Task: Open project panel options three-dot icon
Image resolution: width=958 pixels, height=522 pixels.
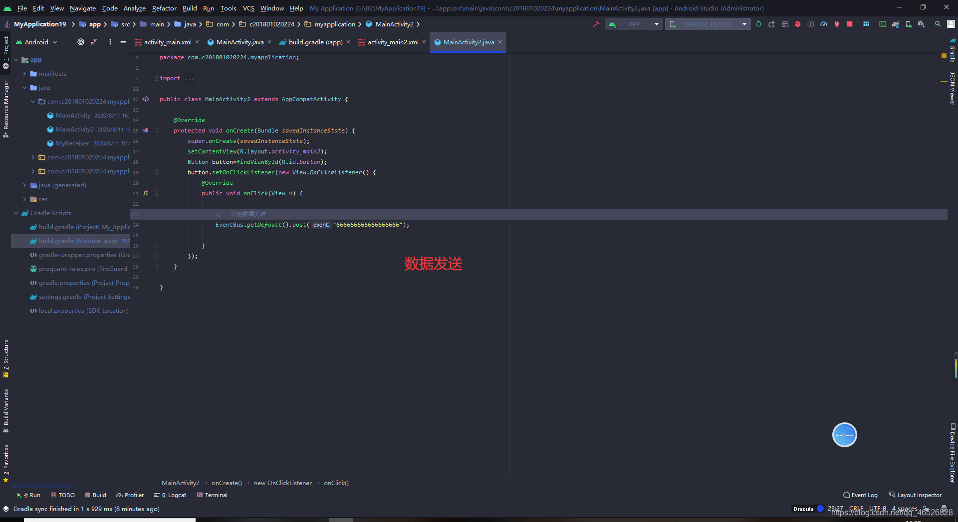Action: [110, 42]
